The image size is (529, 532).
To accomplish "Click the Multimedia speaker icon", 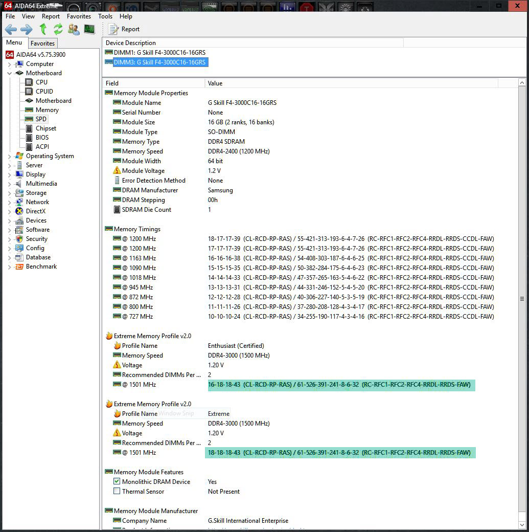I will click(x=19, y=184).
